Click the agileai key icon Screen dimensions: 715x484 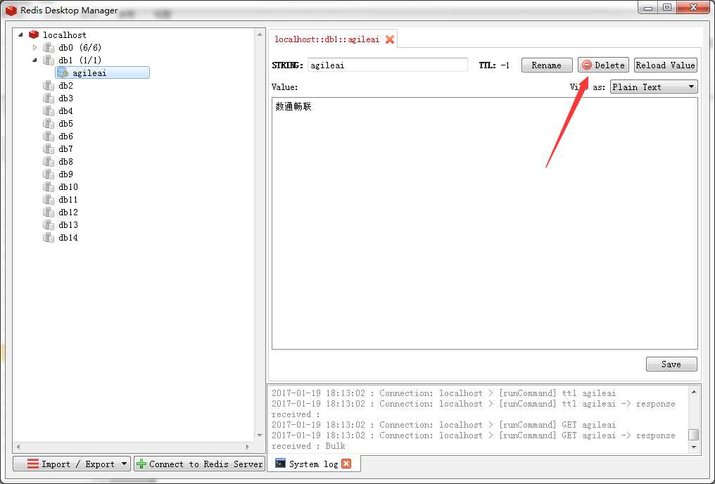[63, 73]
